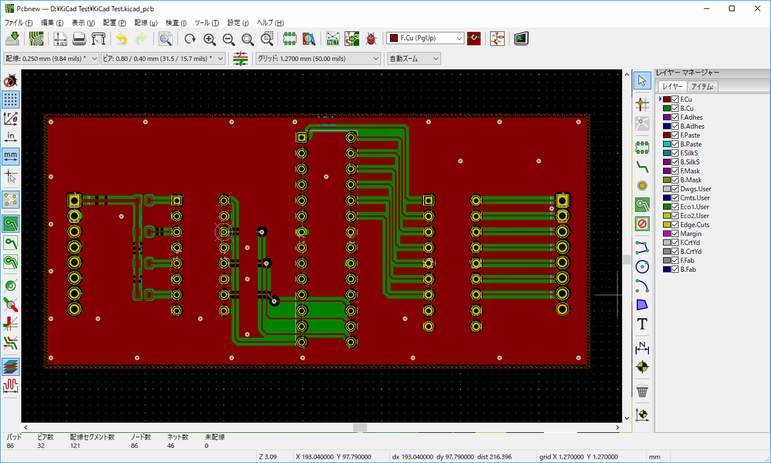Open the 表示 menu
This screenshot has width=771, height=463.
click(83, 22)
